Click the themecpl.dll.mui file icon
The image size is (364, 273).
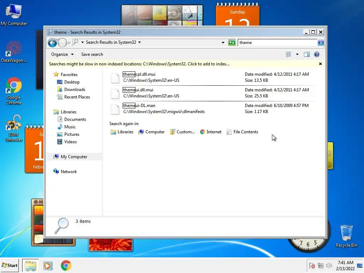[x=115, y=78]
